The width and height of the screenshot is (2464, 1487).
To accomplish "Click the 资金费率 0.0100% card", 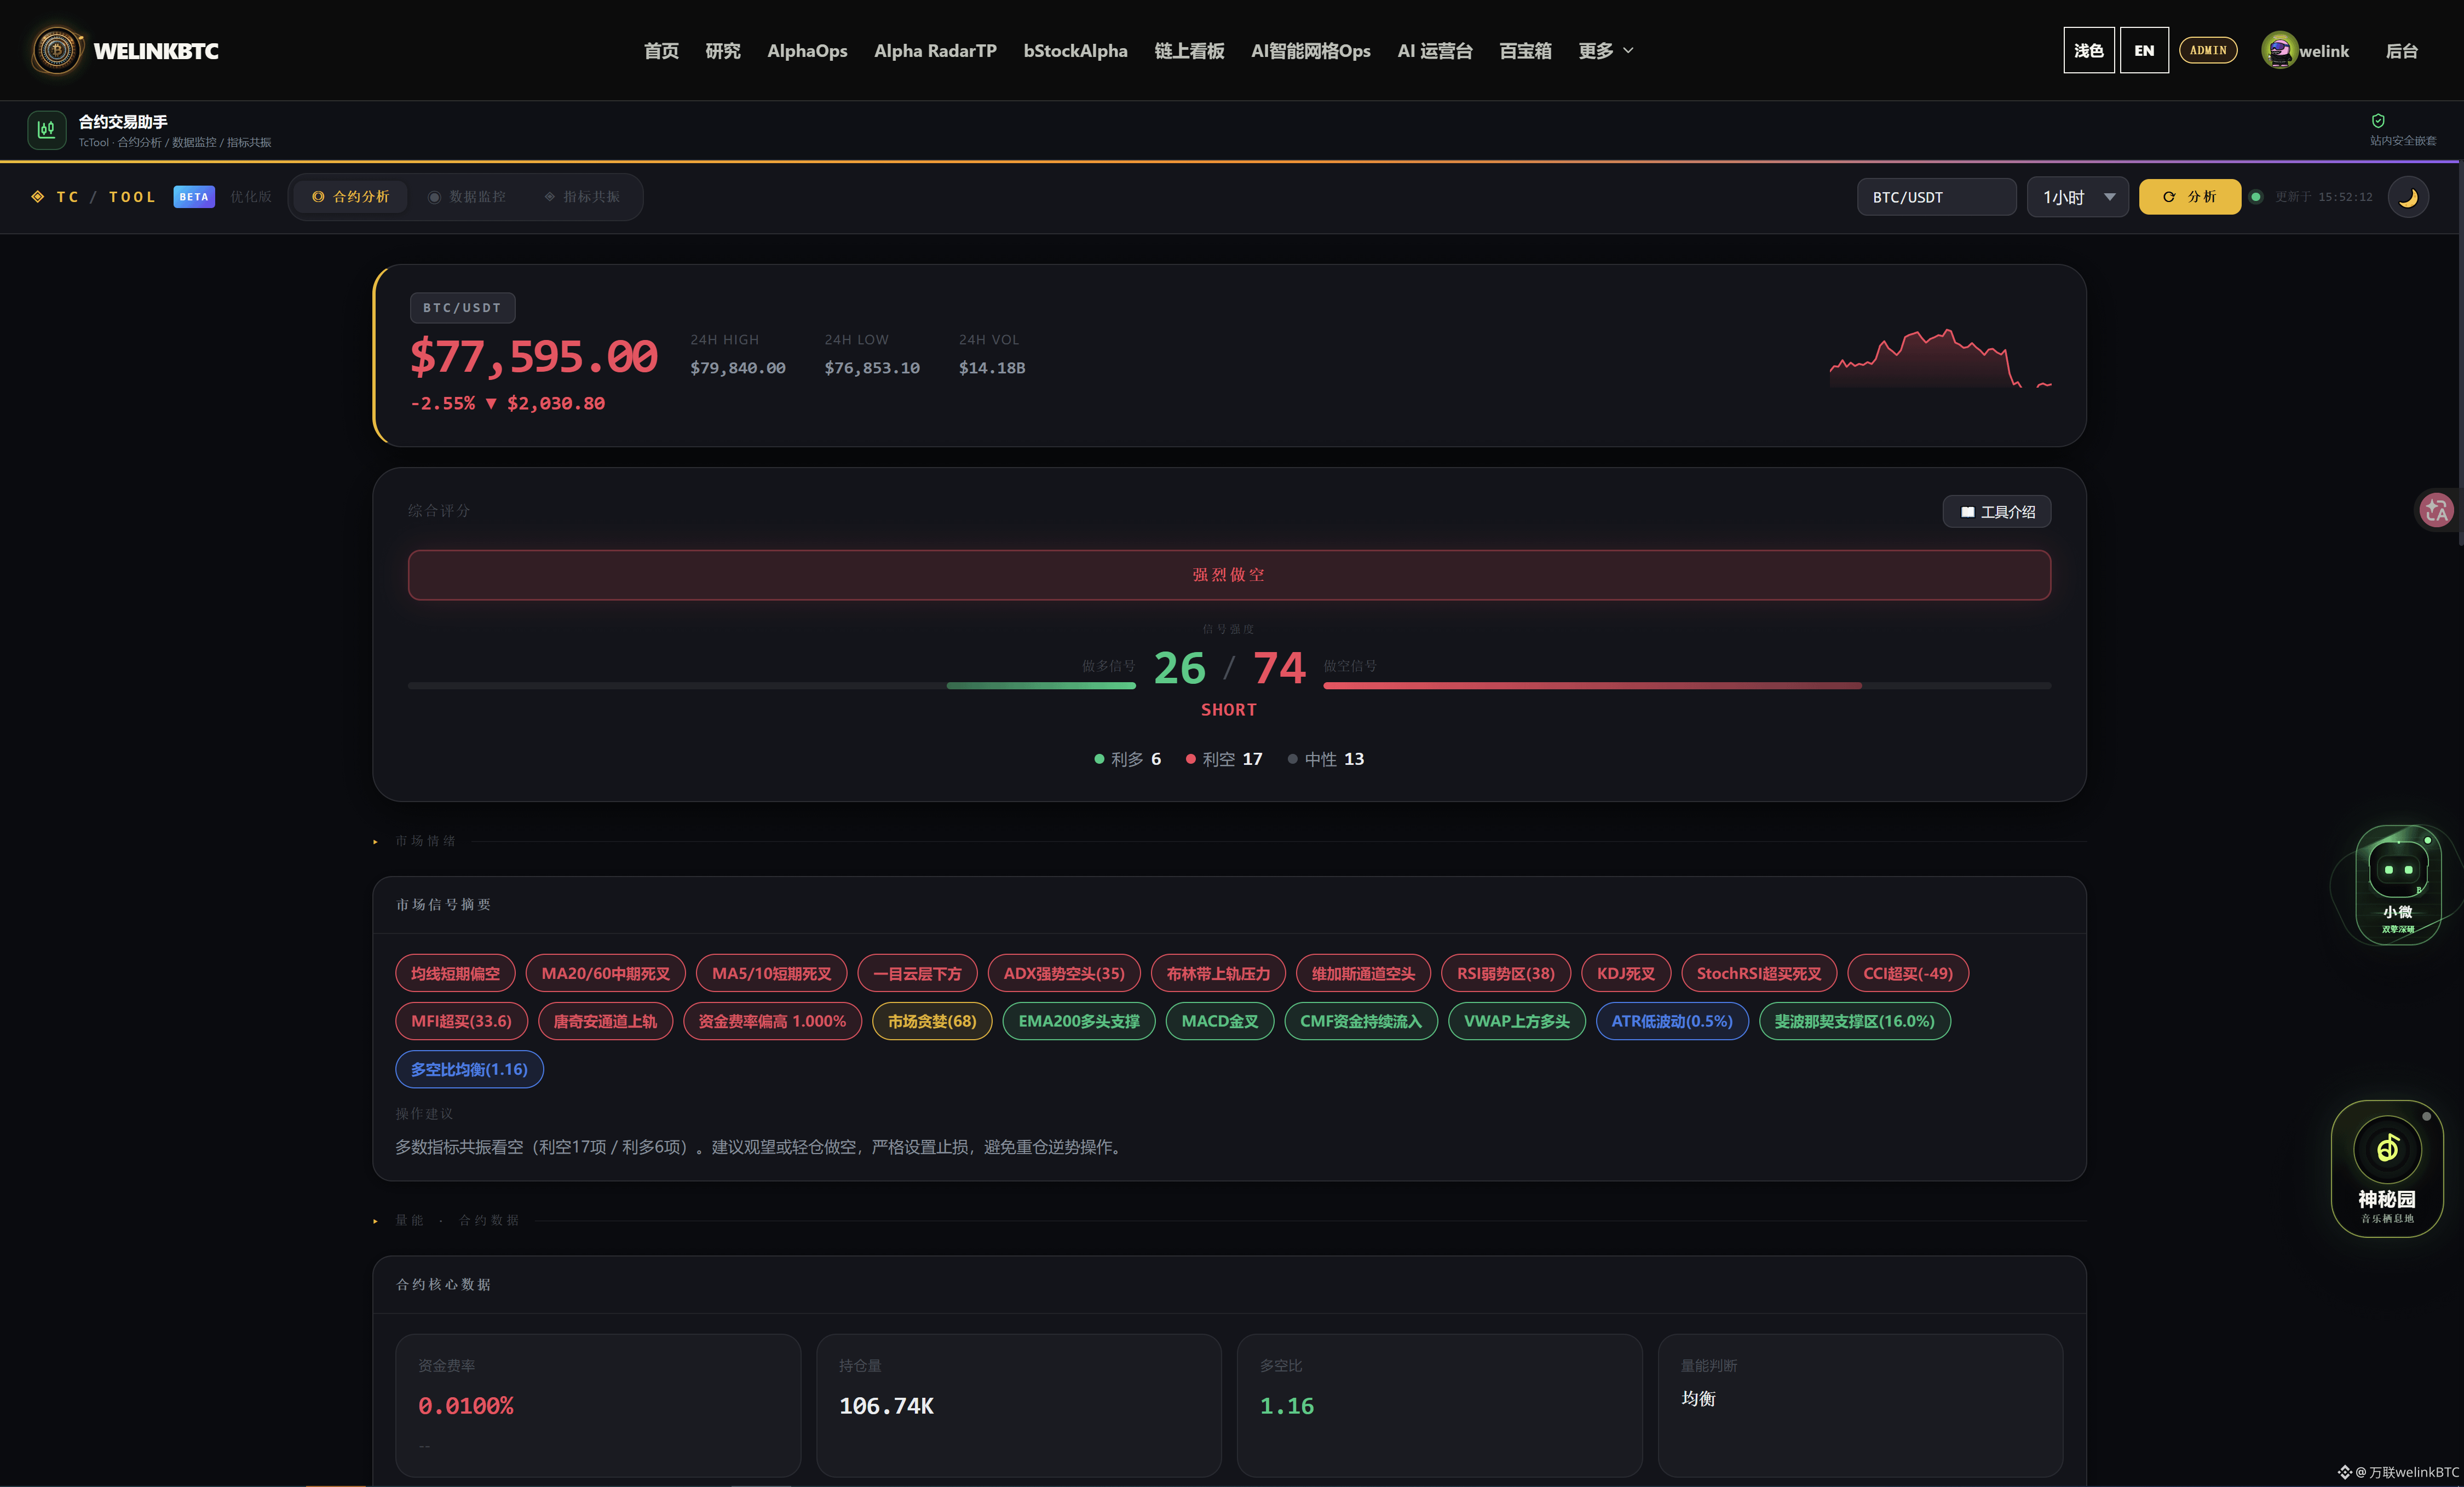I will [x=598, y=1405].
